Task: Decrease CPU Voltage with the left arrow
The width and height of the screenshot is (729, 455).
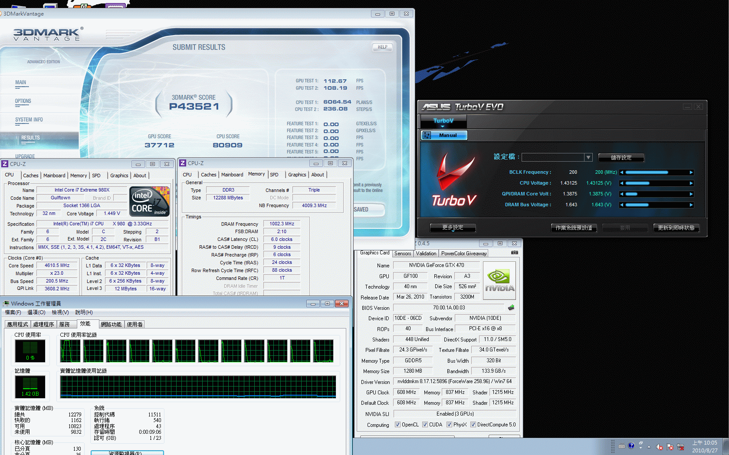Action: (622, 183)
